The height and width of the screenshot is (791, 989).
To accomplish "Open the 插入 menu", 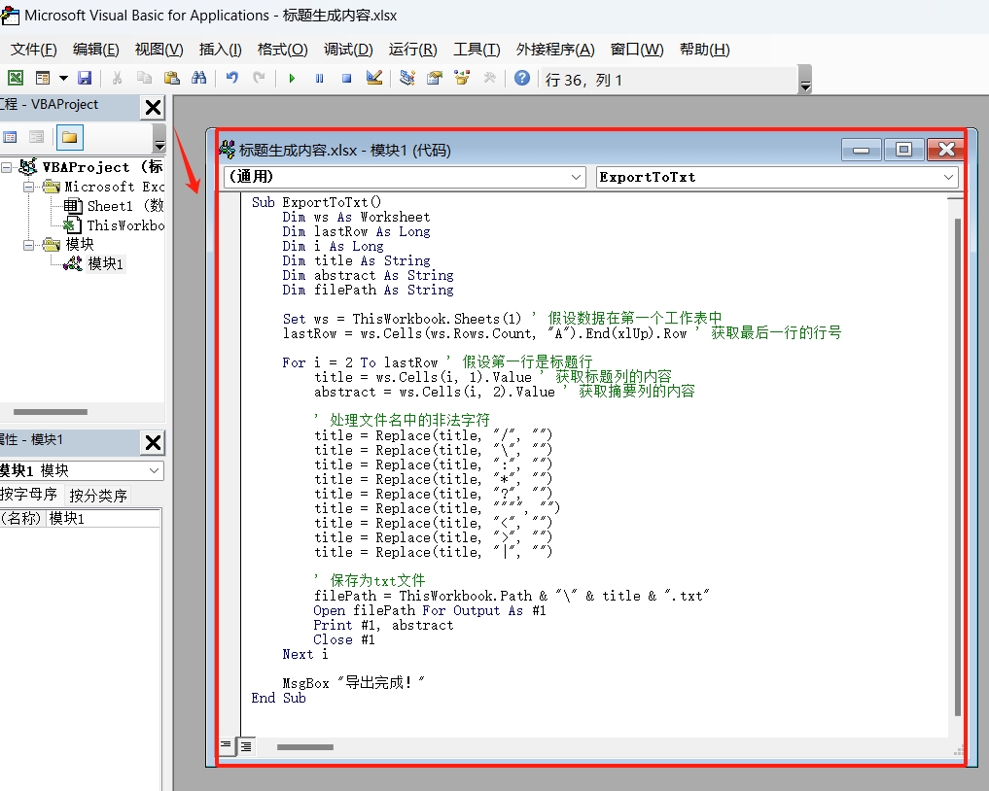I will pos(220,50).
